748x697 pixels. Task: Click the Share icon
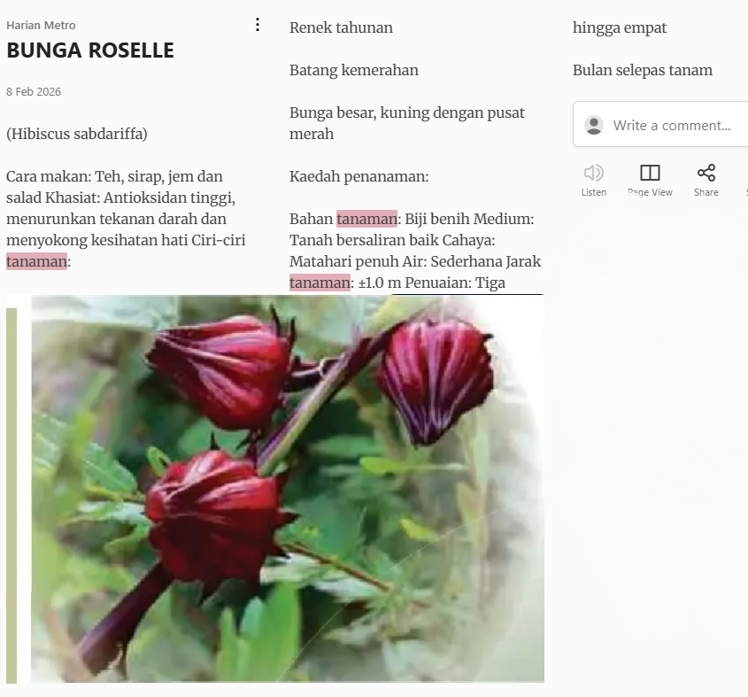click(x=706, y=173)
